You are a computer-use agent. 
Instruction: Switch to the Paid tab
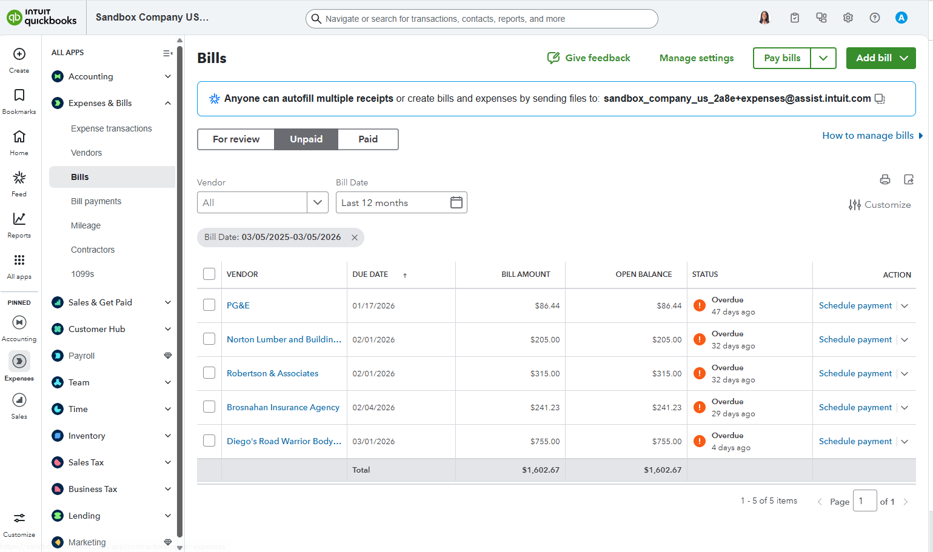[x=368, y=139]
